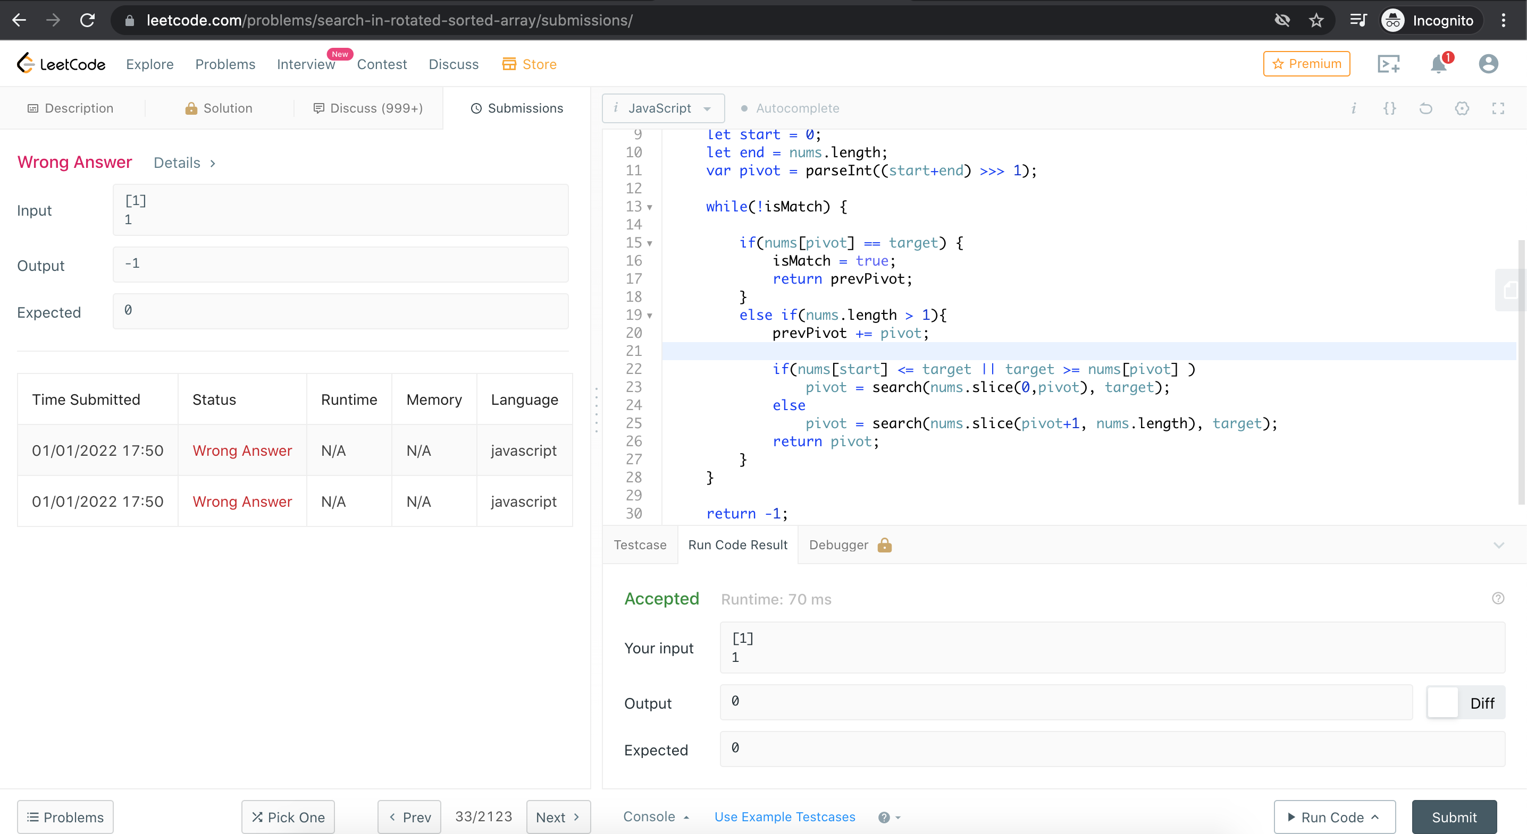Image resolution: width=1527 pixels, height=834 pixels.
Task: Expand the Console panel
Action: click(x=655, y=817)
